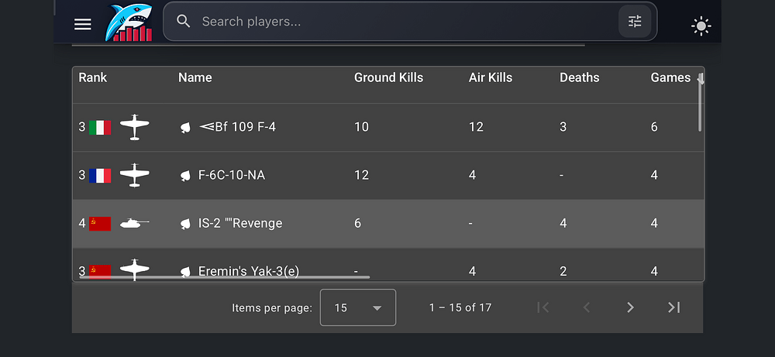Sort table by Ground Kills column
The height and width of the screenshot is (357, 775).
coord(388,77)
